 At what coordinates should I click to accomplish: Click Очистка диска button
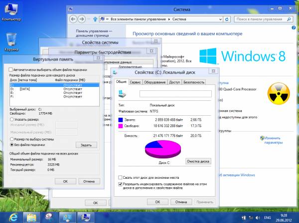pos(198,161)
